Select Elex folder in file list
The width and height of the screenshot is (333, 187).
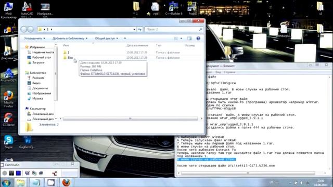(70, 58)
